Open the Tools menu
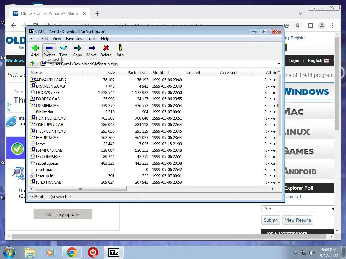Viewport: 346px width, 259px height. point(91,39)
